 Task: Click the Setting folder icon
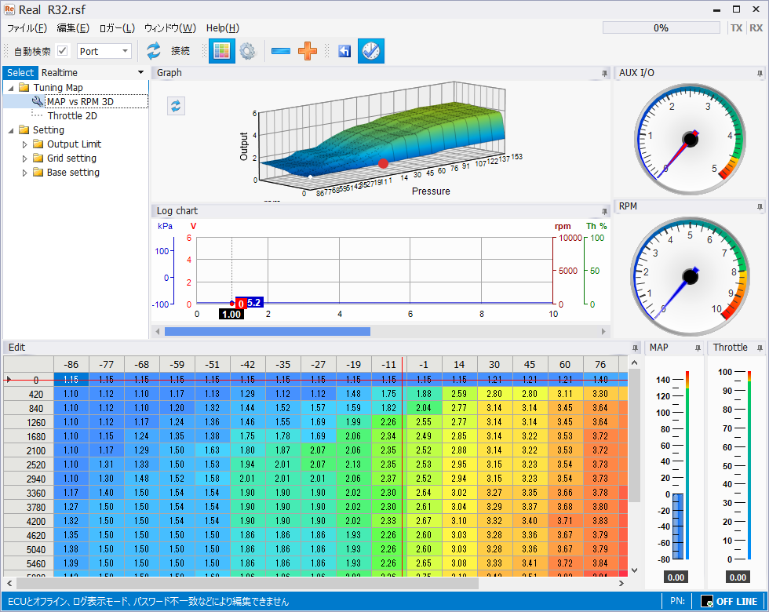(x=24, y=130)
